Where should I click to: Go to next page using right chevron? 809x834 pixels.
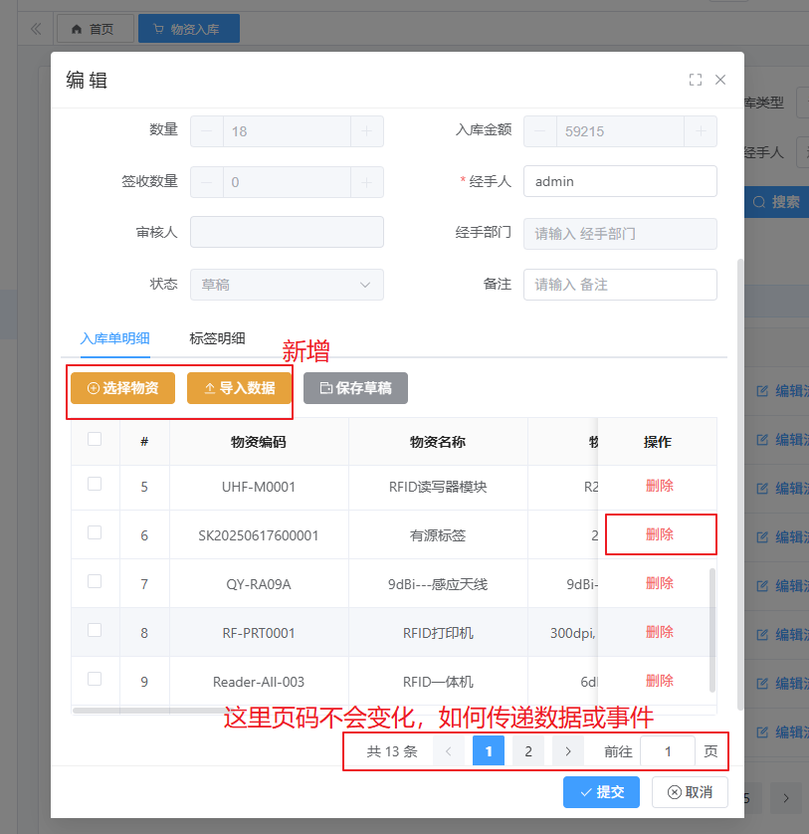point(568,751)
